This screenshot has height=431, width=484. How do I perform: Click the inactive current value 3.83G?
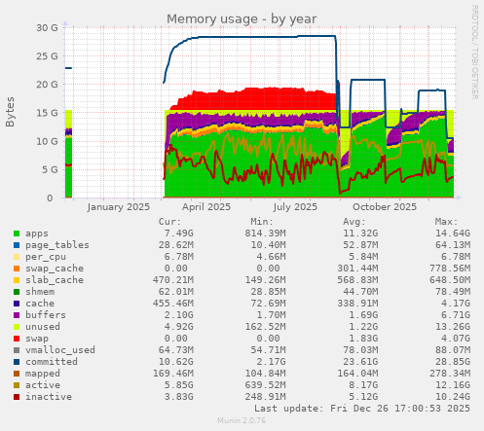[x=178, y=397]
